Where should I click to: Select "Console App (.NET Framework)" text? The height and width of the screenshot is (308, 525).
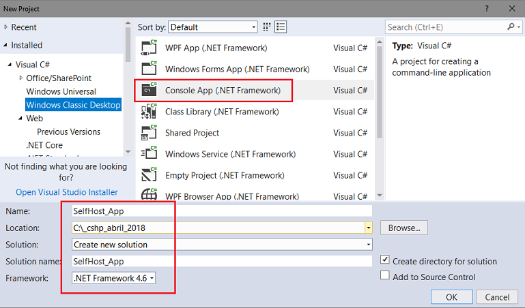coord(223,90)
